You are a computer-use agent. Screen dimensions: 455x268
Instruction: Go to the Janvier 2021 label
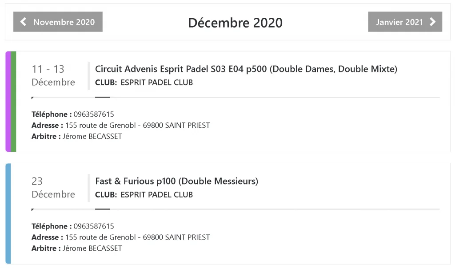(x=399, y=22)
